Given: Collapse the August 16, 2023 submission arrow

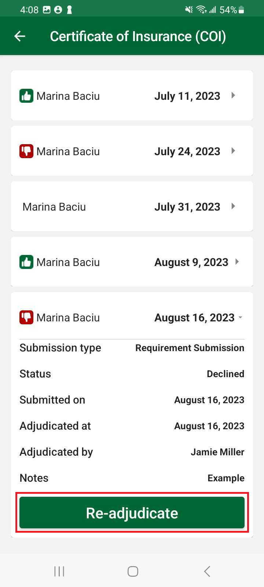Looking at the screenshot, I should pyautogui.click(x=241, y=317).
